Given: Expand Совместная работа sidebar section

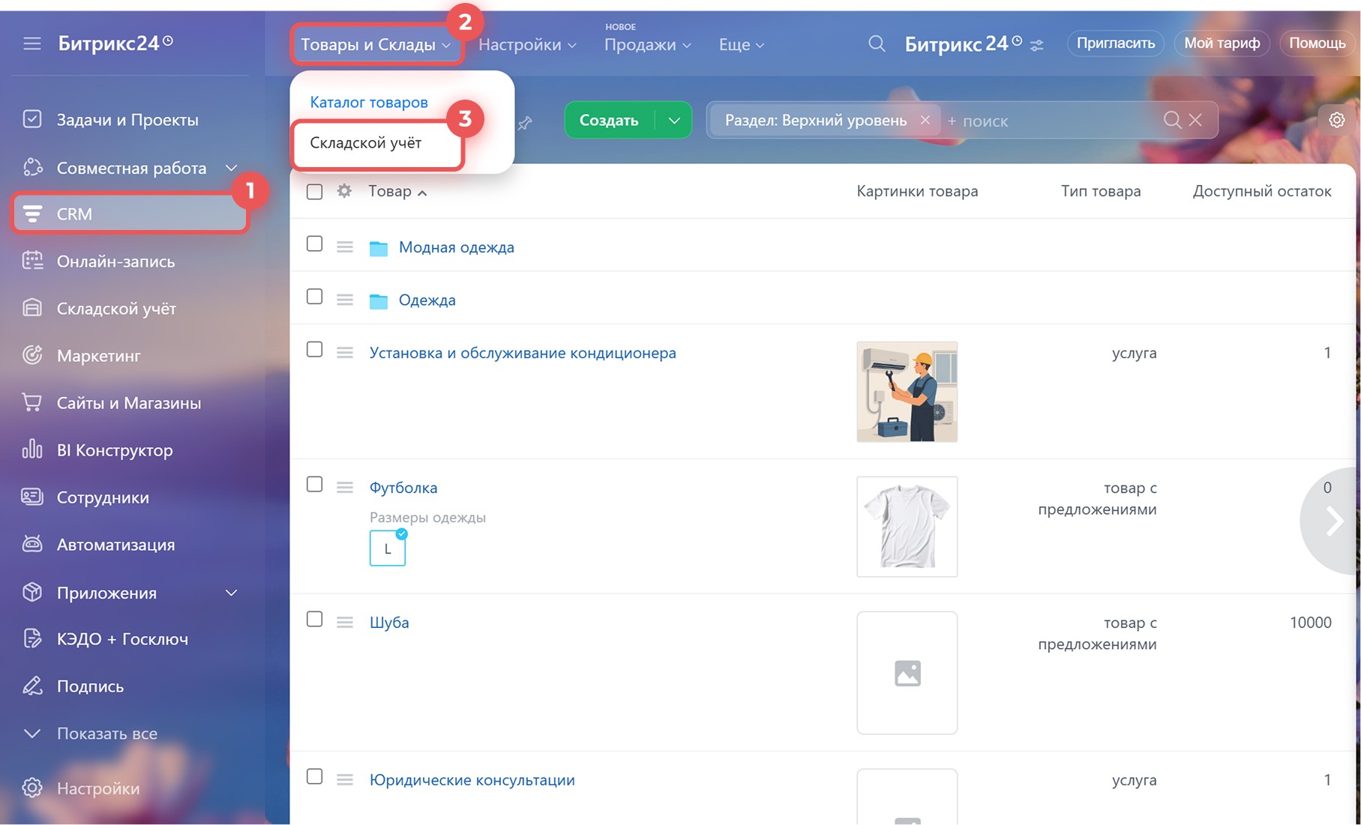Looking at the screenshot, I should (231, 168).
